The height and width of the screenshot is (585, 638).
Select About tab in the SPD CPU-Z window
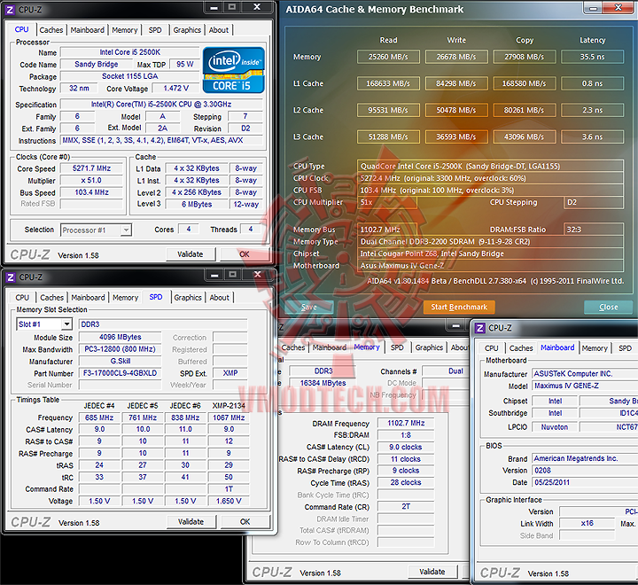point(220,298)
